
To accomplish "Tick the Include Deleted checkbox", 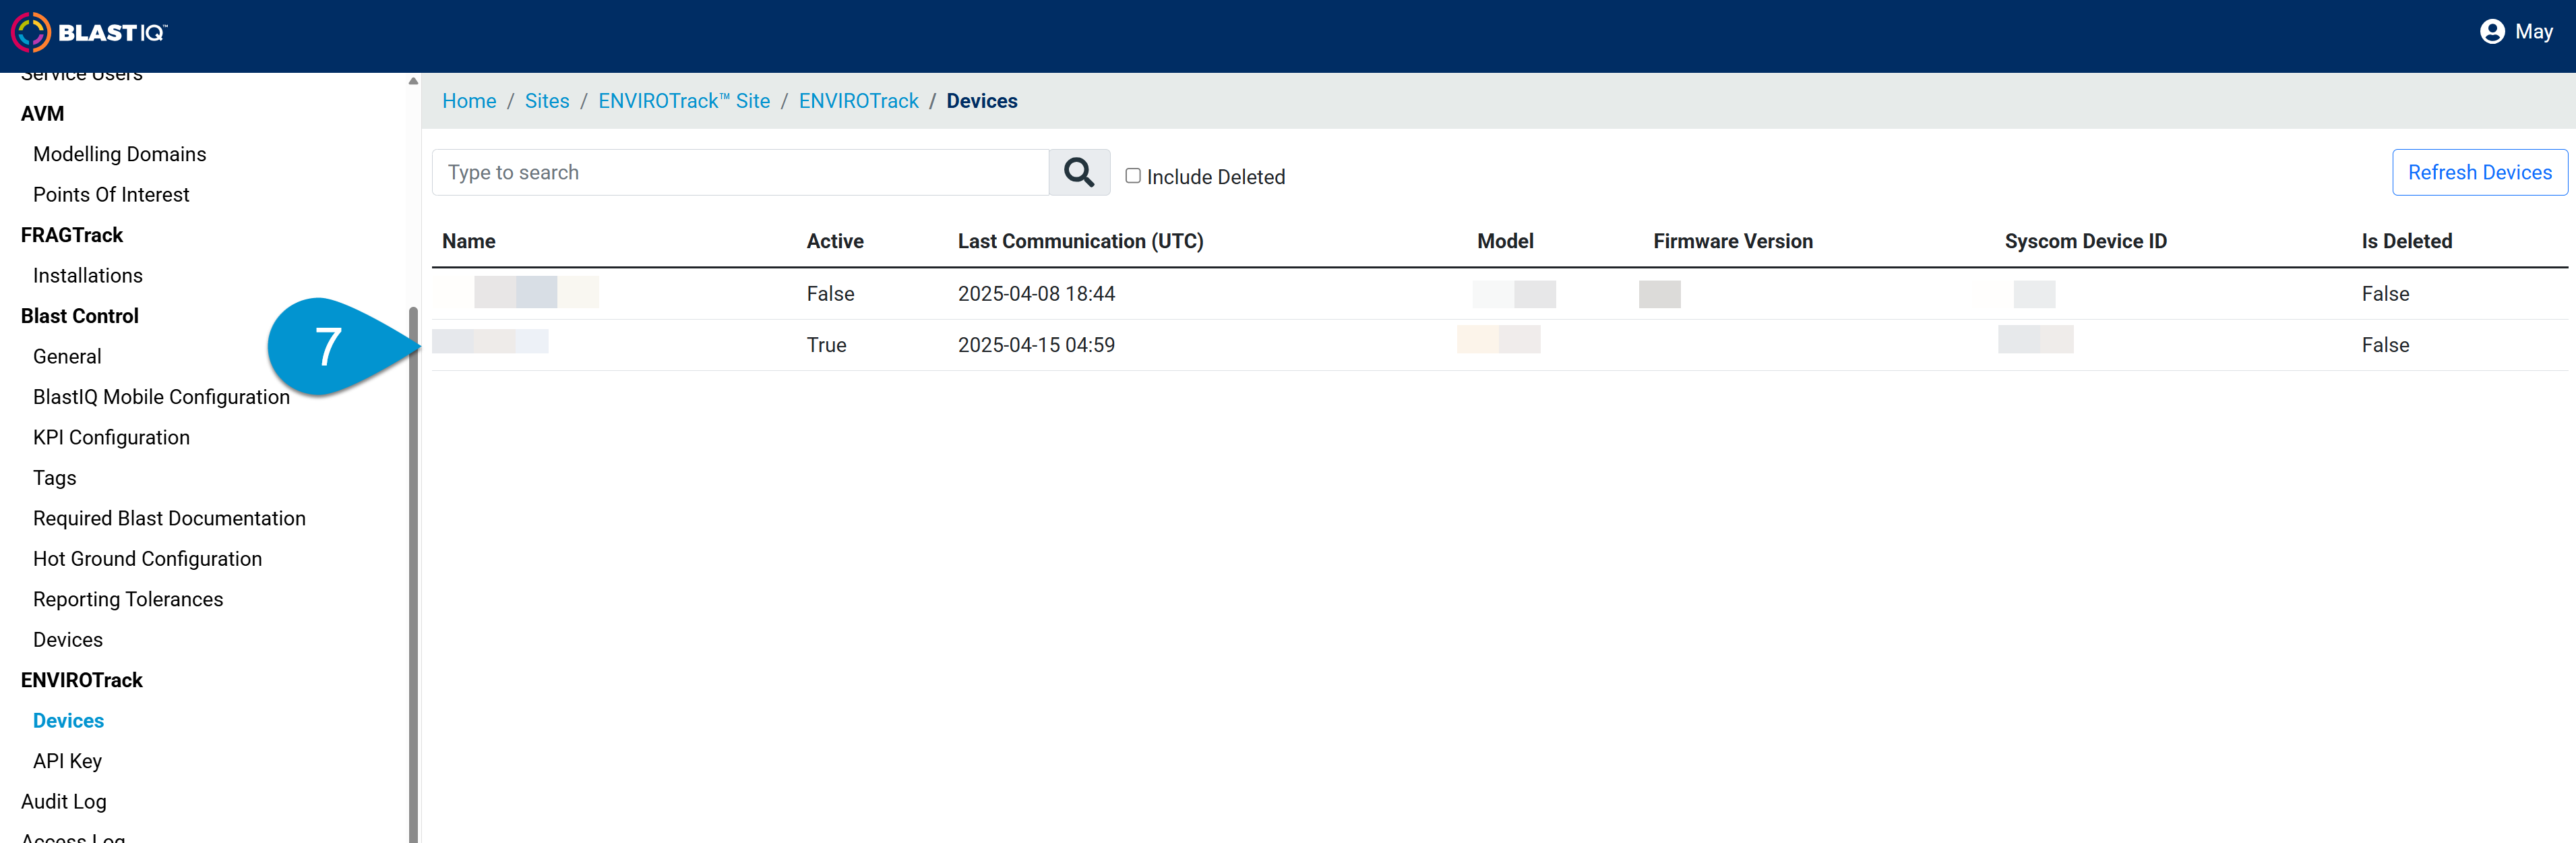I will tap(1133, 176).
